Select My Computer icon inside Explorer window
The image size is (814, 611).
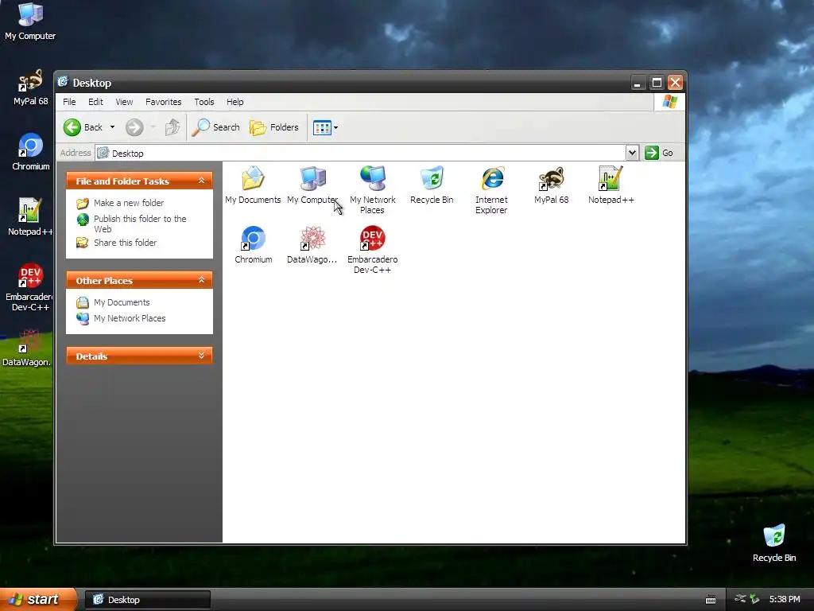312,185
